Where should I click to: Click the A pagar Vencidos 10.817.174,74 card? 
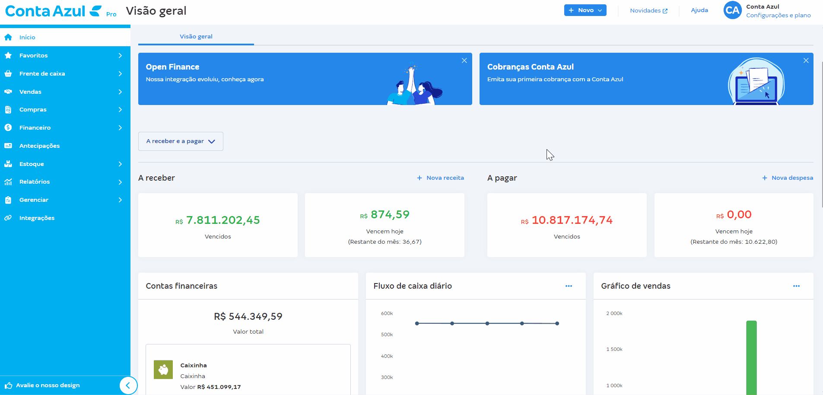click(x=567, y=225)
